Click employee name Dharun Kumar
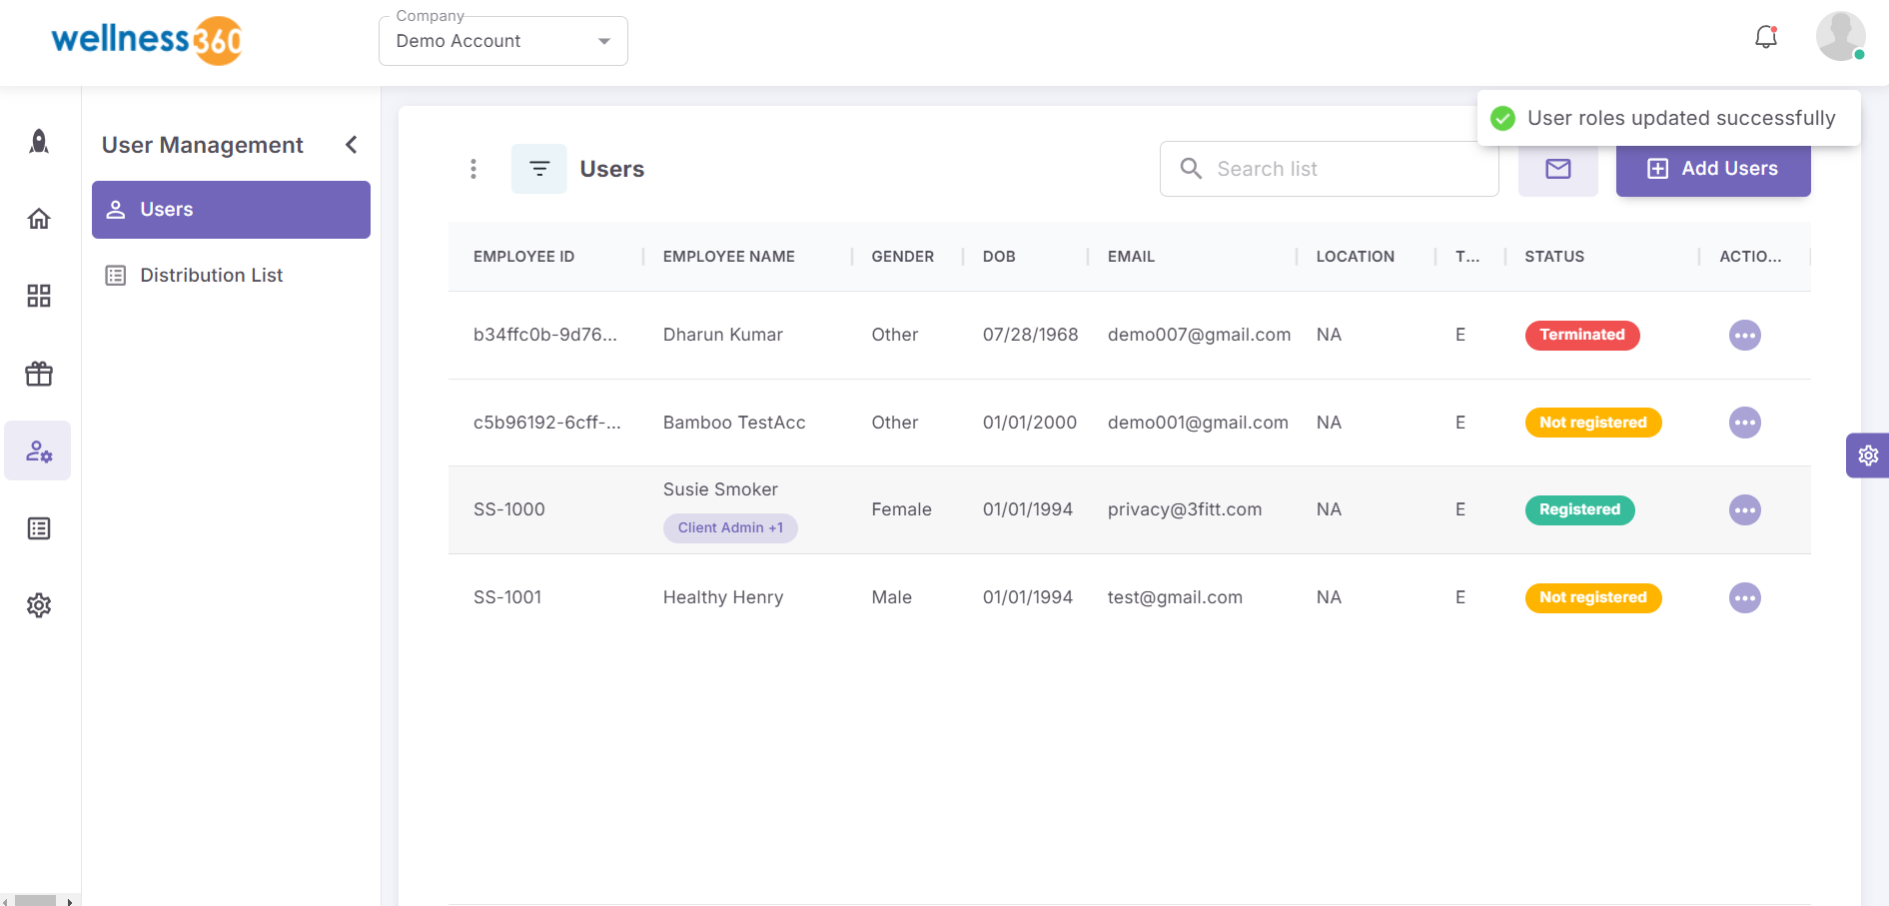The image size is (1889, 906). [723, 335]
